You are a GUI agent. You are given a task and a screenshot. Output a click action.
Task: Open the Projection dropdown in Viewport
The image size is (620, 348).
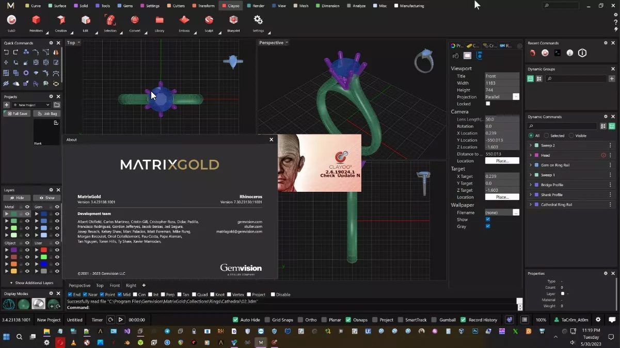click(516, 97)
